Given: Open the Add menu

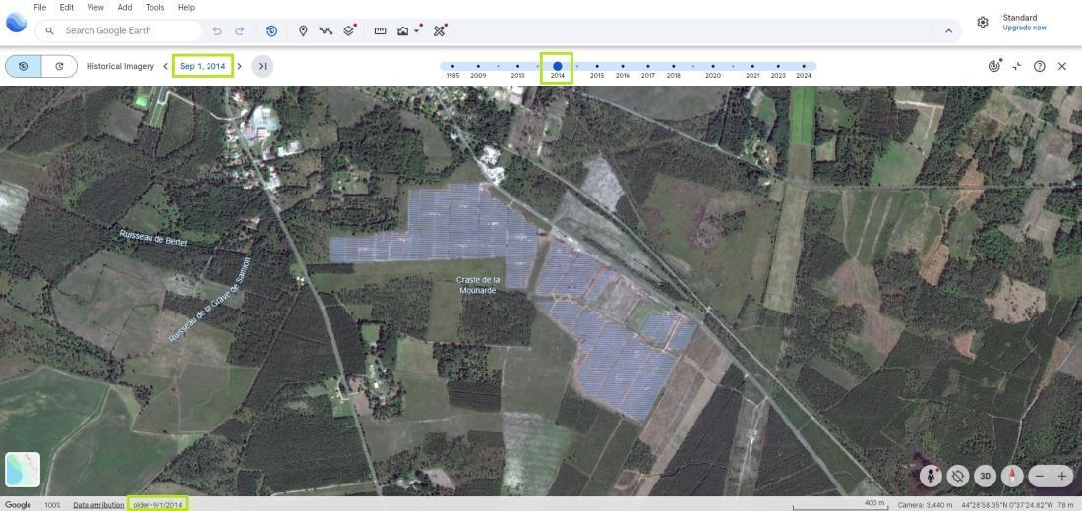Looking at the screenshot, I should pyautogui.click(x=125, y=7).
